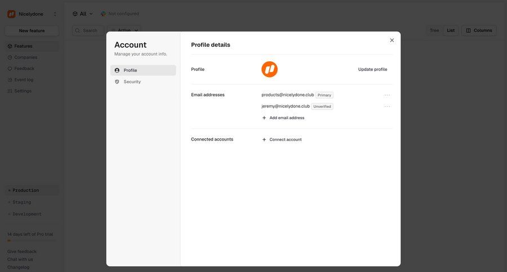Open the Profile tab in Account

[143, 70]
